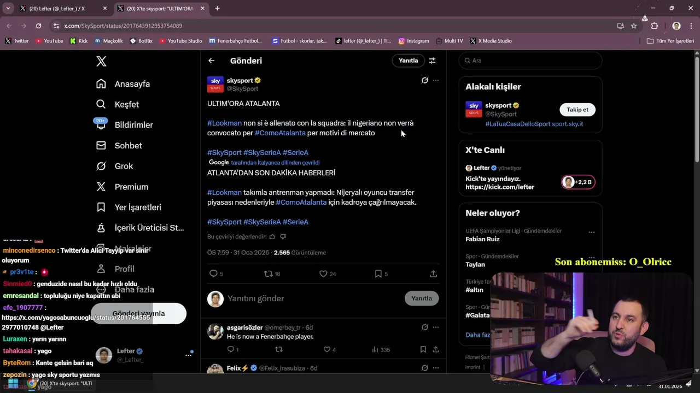Screen dimensions: 700x393
Task: View analytics 335 on asgarisözler reply
Action: tap(381, 349)
